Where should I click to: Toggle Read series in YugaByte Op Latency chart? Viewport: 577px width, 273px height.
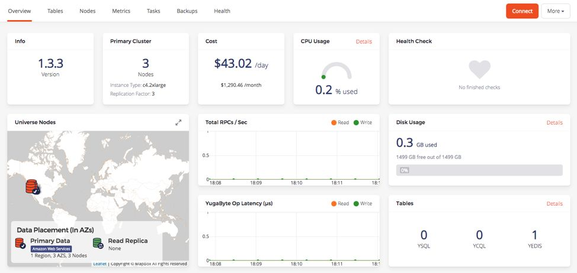pos(340,203)
